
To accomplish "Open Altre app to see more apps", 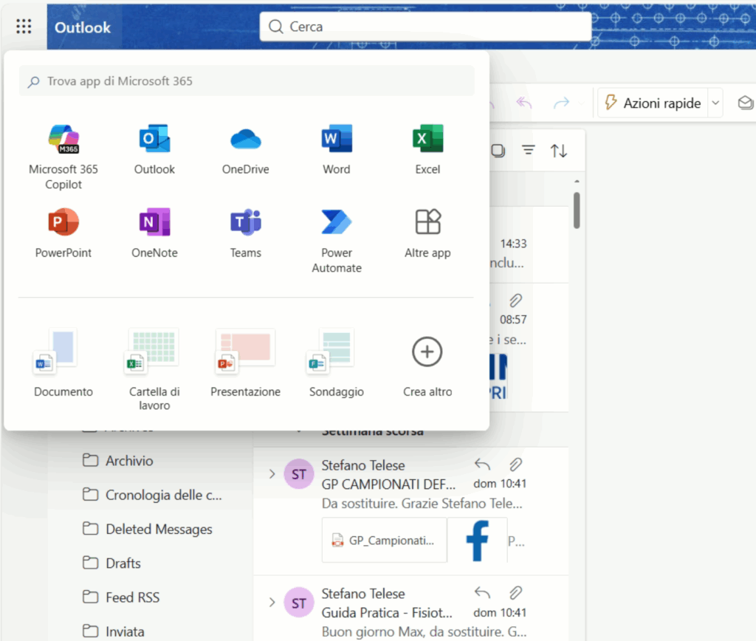I will coord(427,233).
